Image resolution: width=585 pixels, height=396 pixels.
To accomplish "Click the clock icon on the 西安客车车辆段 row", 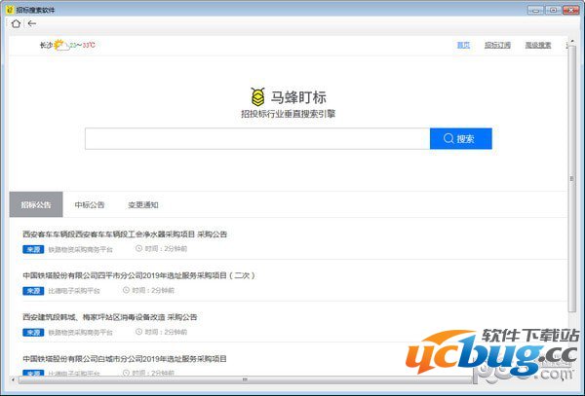I will tap(138, 248).
